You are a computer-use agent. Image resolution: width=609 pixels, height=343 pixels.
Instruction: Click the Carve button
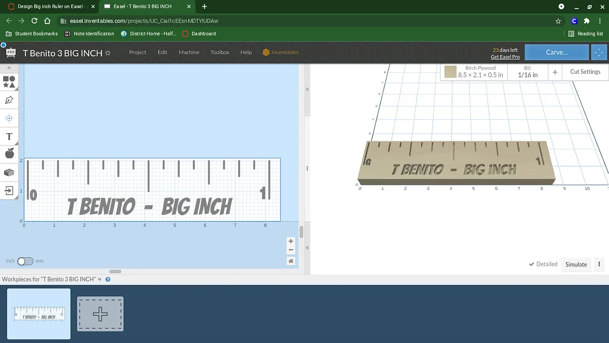pos(557,52)
